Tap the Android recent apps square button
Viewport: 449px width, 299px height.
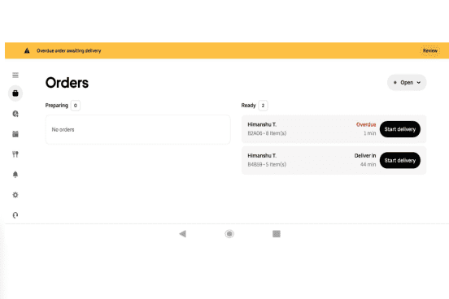point(277,234)
